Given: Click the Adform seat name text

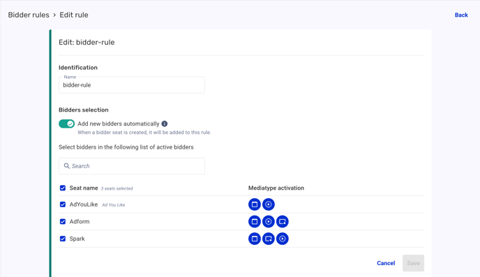Looking at the screenshot, I should pos(80,222).
